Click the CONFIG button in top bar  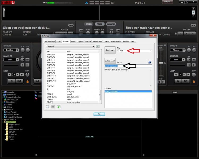[167, 2]
